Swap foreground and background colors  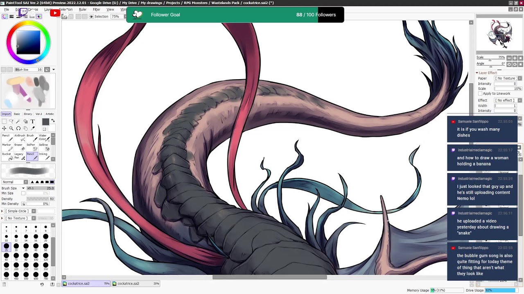point(53,121)
